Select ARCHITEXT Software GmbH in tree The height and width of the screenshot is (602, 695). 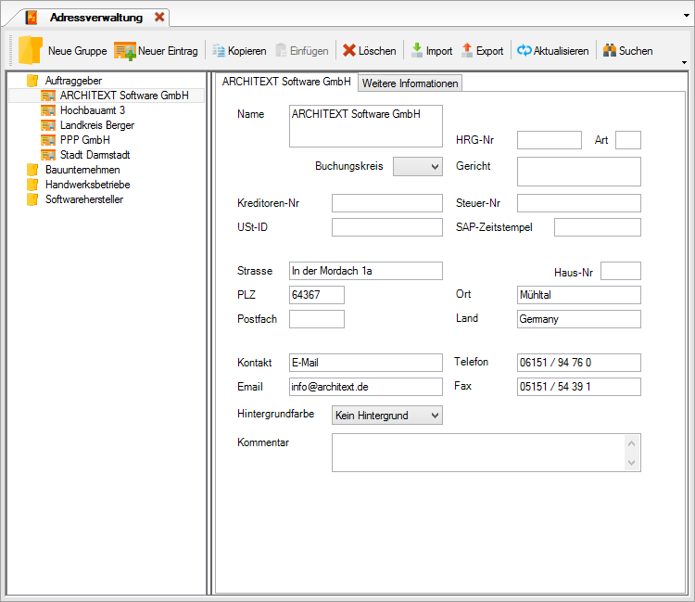click(124, 96)
